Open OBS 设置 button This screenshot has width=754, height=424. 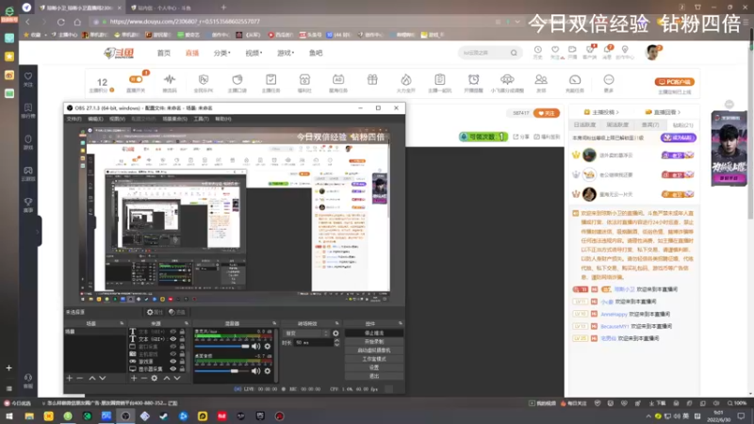(x=374, y=367)
